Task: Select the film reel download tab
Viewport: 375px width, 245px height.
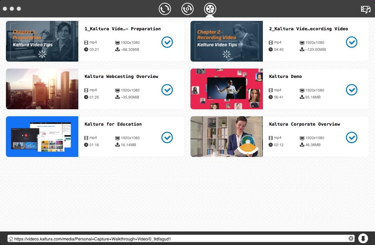Action: pyautogui.click(x=210, y=9)
